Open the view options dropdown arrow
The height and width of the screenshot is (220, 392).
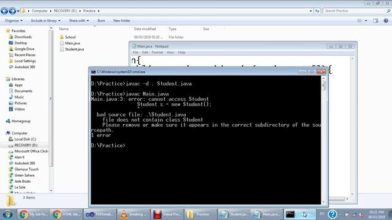pyautogui.click(x=366, y=21)
